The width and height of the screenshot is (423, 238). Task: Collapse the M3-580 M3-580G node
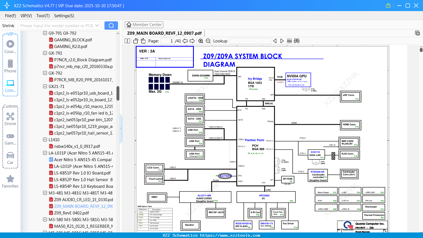tap(45, 219)
